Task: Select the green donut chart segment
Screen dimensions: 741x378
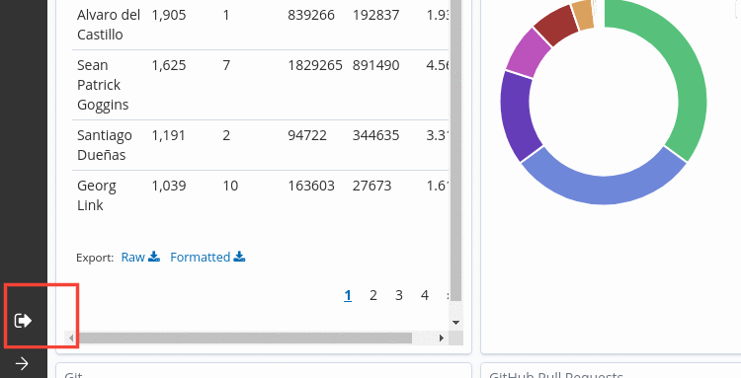Action: point(685,76)
